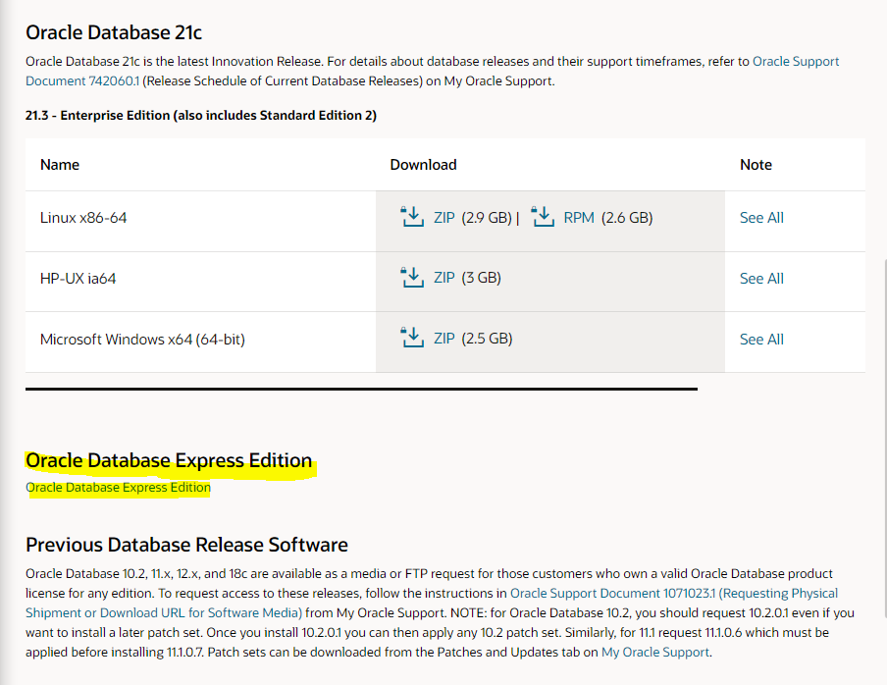The width and height of the screenshot is (887, 685).
Task: Open See All note for Microsoft Windows x64
Action: coord(761,340)
